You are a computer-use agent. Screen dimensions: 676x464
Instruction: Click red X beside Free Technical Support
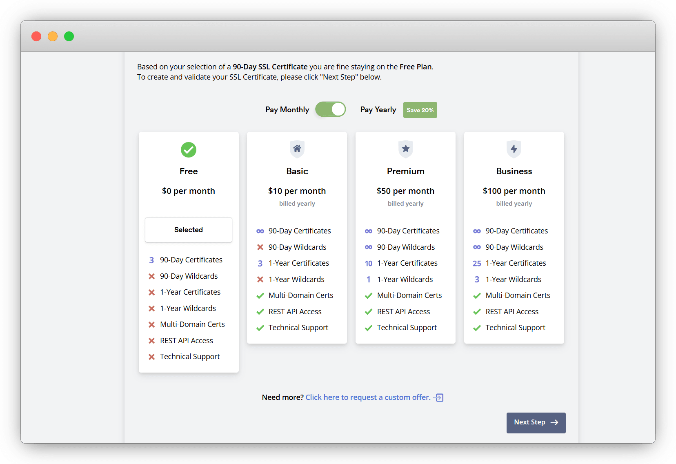tap(151, 357)
